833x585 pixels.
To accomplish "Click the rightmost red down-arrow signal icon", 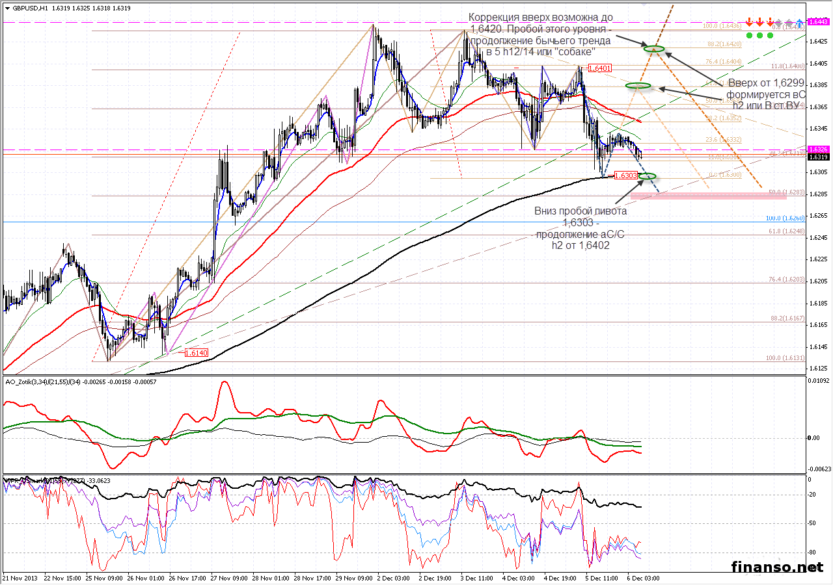I will 770,21.
